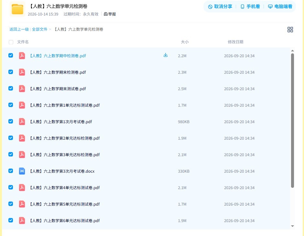Image resolution: width=304 pixels, height=236 pixels.
Task: Click PDF icon of 第2单元达标检测卷.pdf
Action: point(22,138)
